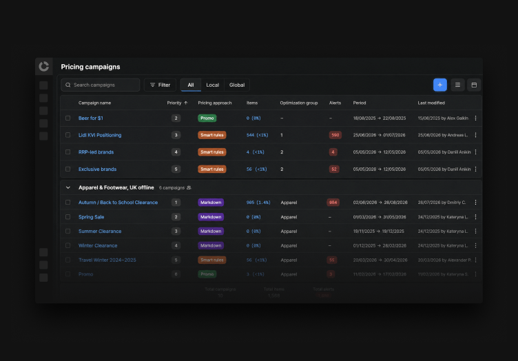The image size is (518, 361).
Task: Tick the checkbox for Spring Sale
Action: click(68, 217)
